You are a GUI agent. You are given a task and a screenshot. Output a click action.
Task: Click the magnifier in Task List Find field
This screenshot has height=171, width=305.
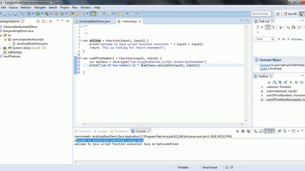tap(273, 39)
